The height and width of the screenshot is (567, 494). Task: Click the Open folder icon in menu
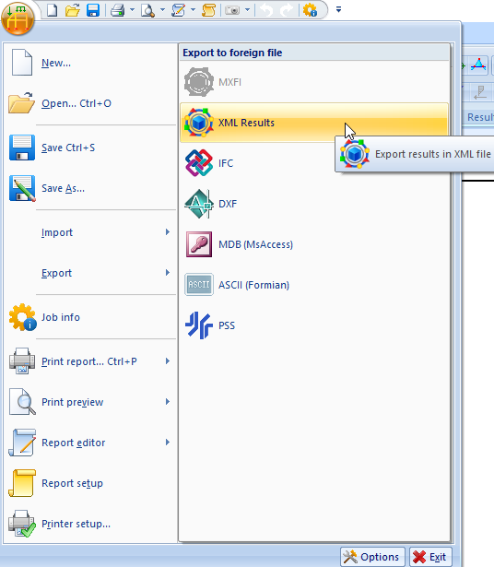[22, 103]
